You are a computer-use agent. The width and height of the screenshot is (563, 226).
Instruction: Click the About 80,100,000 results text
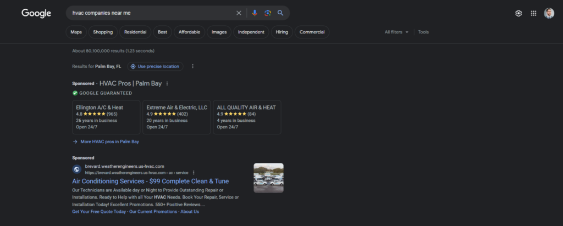[113, 51]
